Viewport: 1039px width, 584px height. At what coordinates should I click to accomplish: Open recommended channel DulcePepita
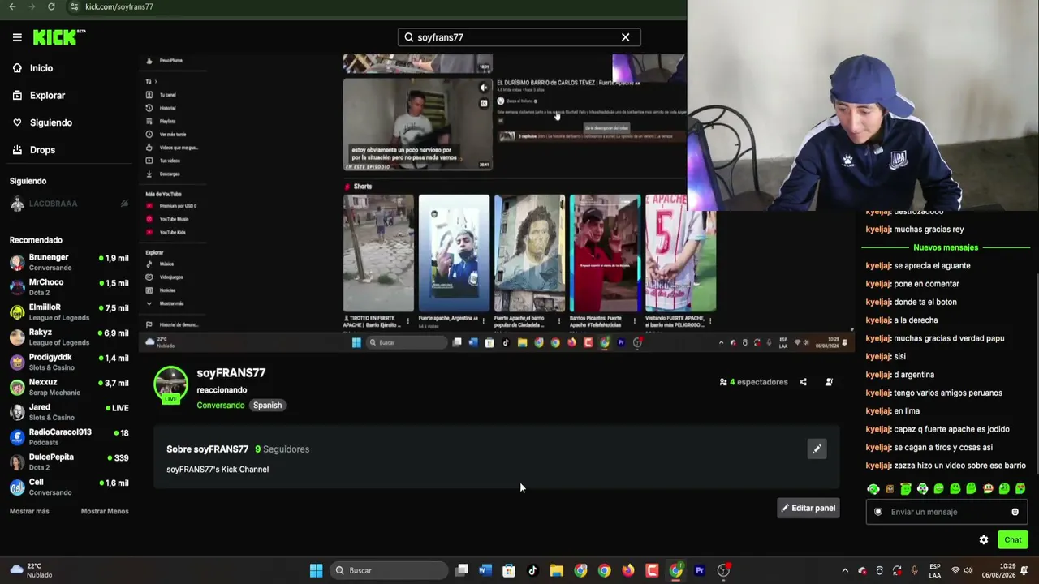pyautogui.click(x=69, y=462)
